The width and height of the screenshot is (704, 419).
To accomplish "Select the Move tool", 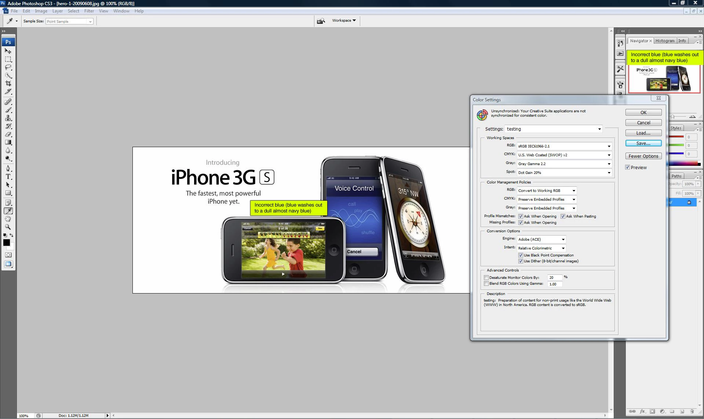I will coord(8,51).
